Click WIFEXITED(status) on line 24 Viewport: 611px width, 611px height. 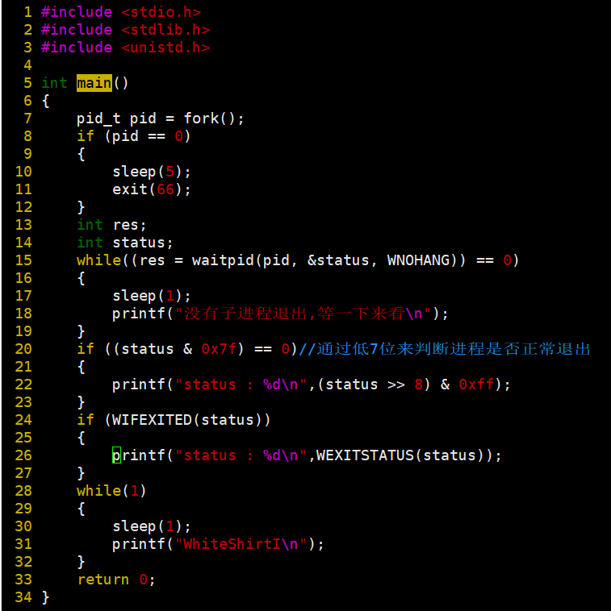[x=187, y=420]
